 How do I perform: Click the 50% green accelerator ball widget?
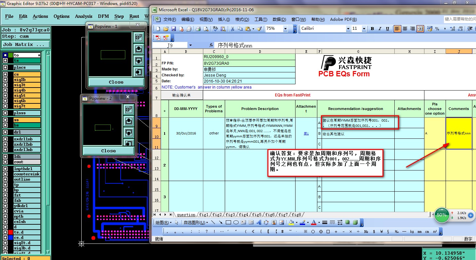click(x=442, y=215)
